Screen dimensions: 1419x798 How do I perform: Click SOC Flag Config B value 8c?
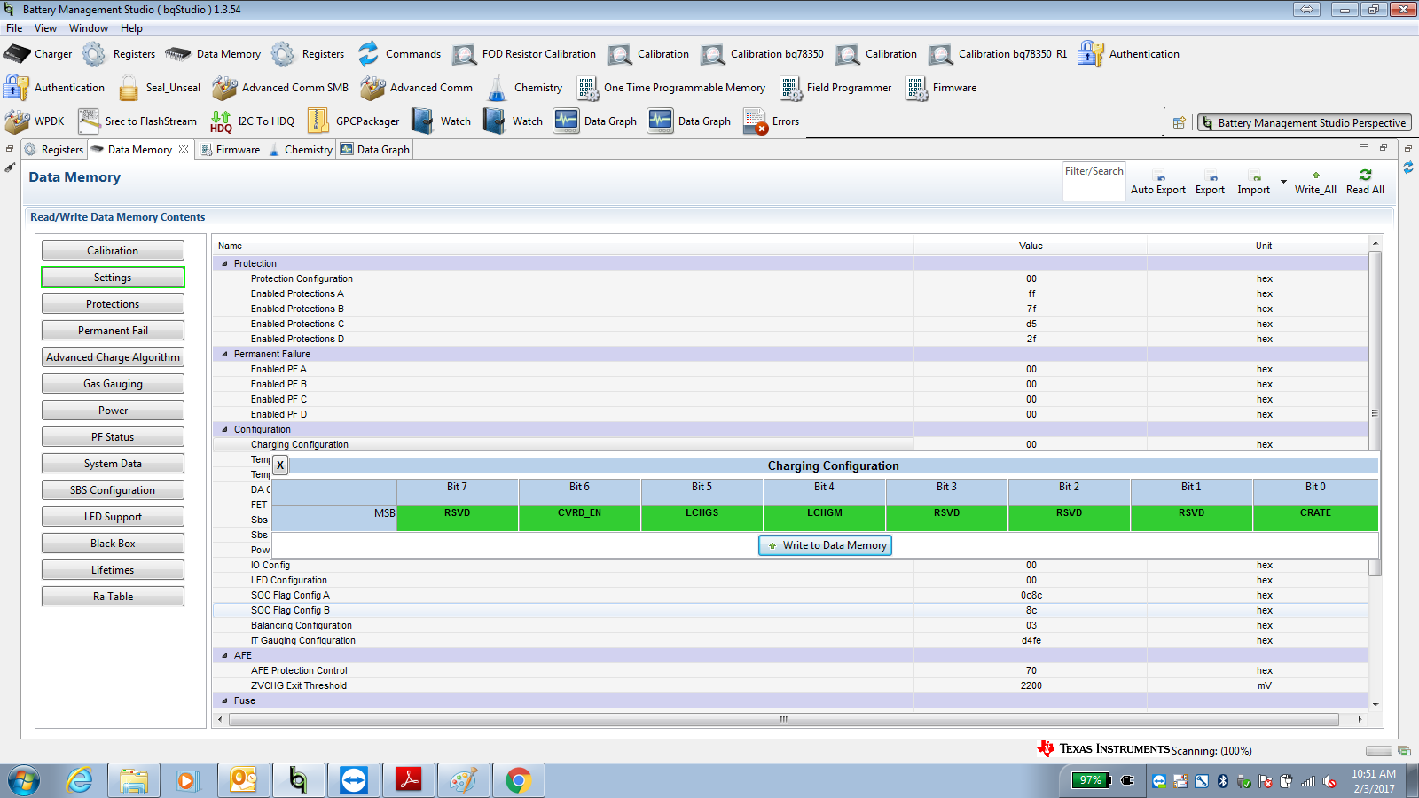pos(1031,611)
